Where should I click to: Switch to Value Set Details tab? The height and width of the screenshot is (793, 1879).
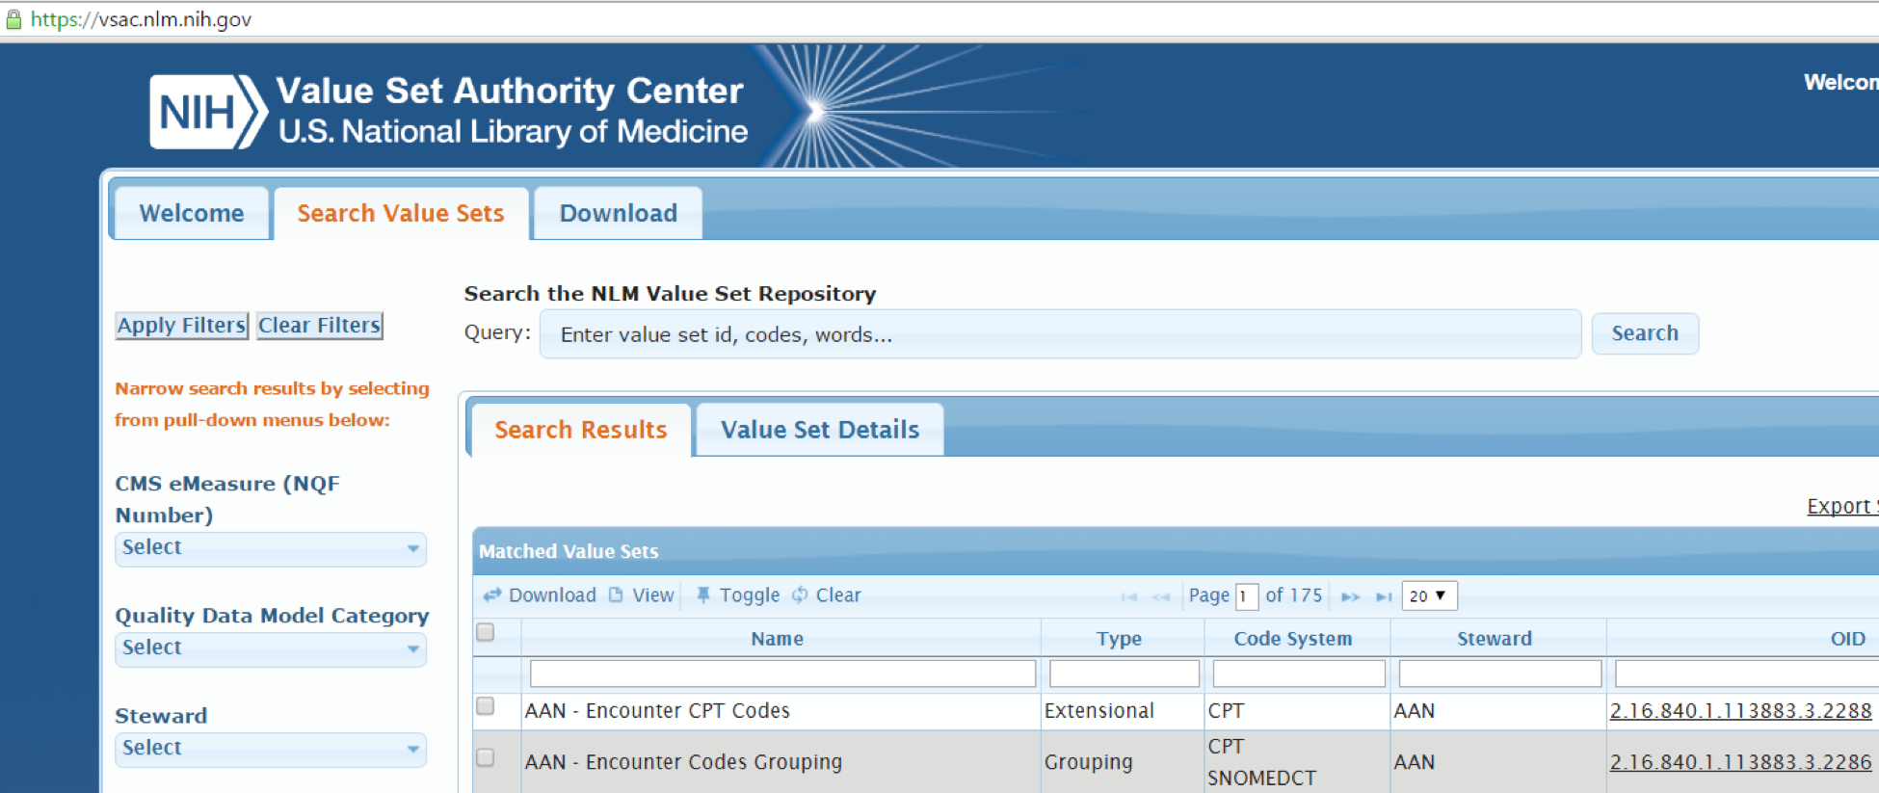(820, 430)
